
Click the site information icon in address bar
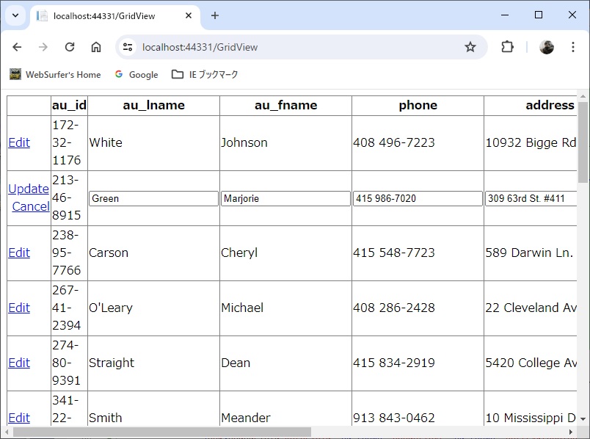127,46
